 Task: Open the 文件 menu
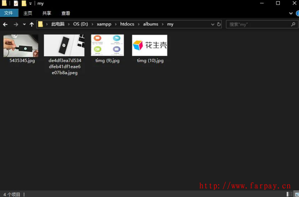click(x=9, y=13)
